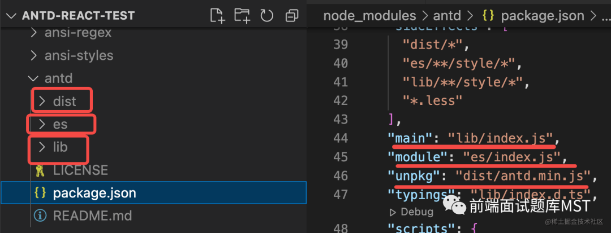Click the "unpkg" key on line 46
Image resolution: width=611 pixels, height=233 pixels.
pos(414,176)
